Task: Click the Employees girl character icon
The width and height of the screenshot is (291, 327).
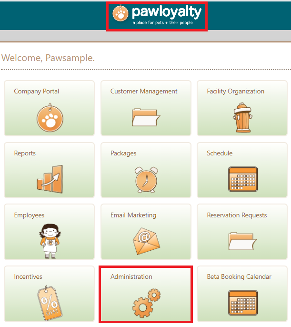Action: 50,241
